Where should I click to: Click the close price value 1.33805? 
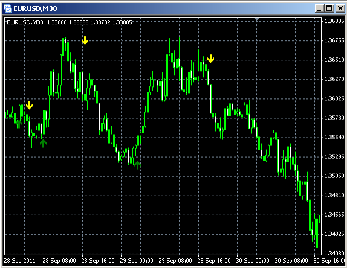[122, 22]
